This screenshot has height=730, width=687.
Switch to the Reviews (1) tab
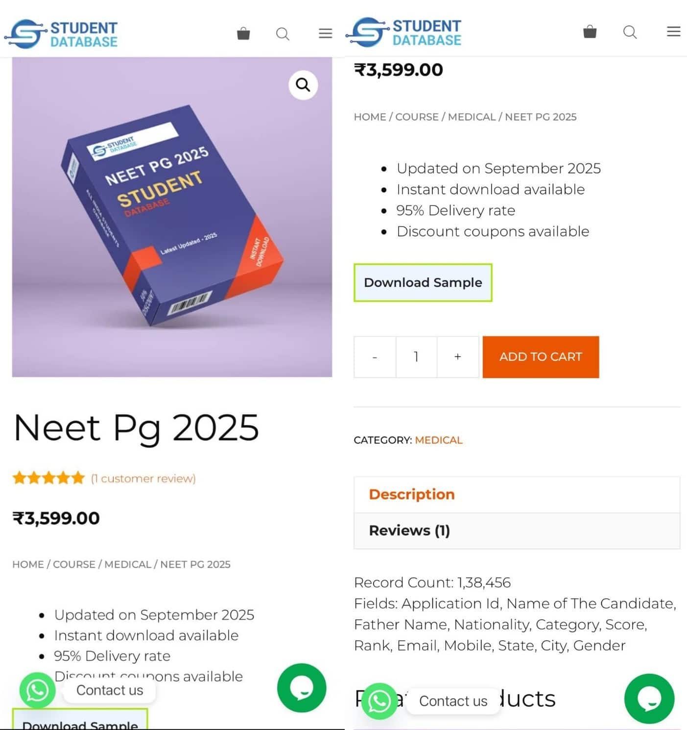point(409,530)
